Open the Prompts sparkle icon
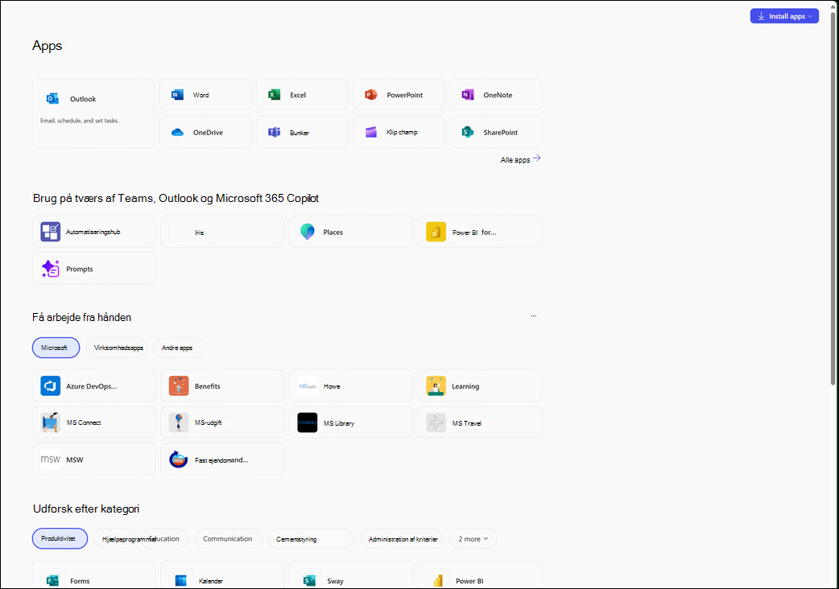839x589 pixels. pos(50,268)
